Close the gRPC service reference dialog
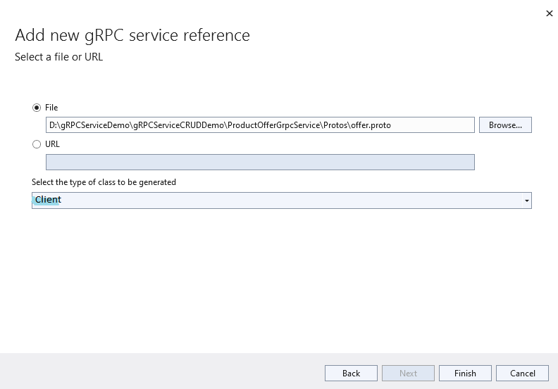Screen dimensions: 558x389 click(x=549, y=13)
